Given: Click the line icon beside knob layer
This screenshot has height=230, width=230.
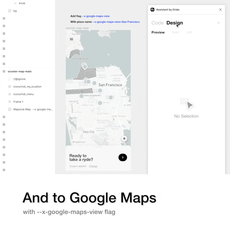Looking at the screenshot, I should tap(15, 3).
